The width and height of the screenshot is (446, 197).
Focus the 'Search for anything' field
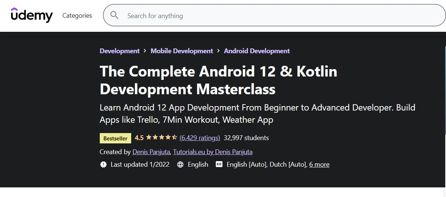tap(273, 16)
